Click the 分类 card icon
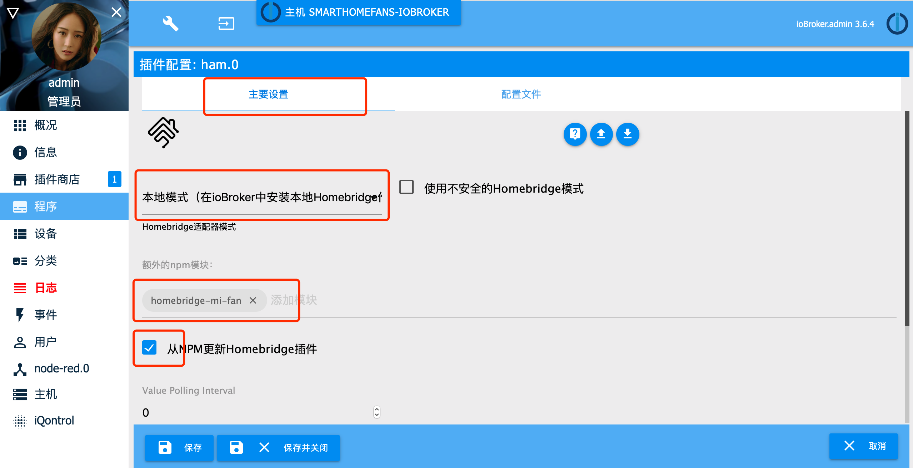913x468 pixels. (x=20, y=261)
